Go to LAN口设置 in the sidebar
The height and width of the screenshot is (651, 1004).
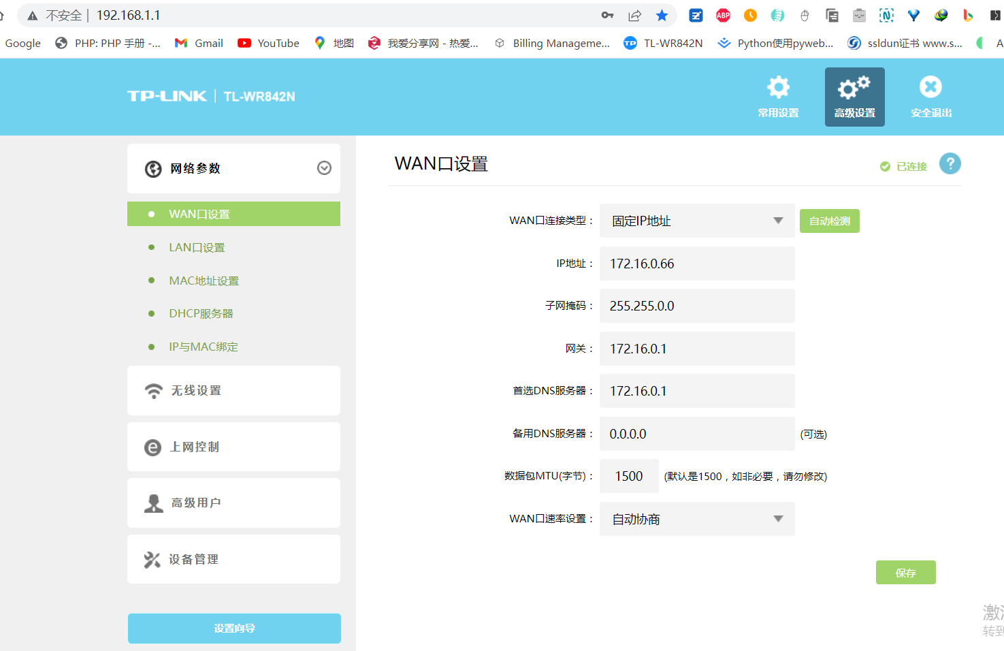click(x=197, y=247)
